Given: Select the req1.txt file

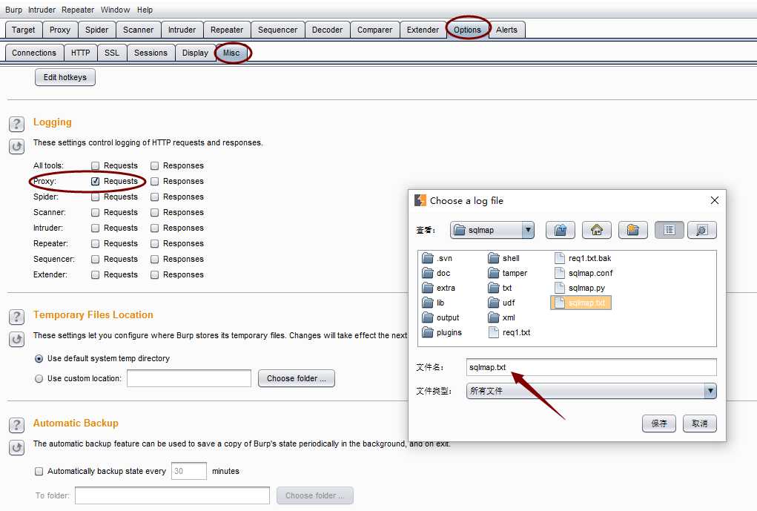Looking at the screenshot, I should tap(510, 333).
